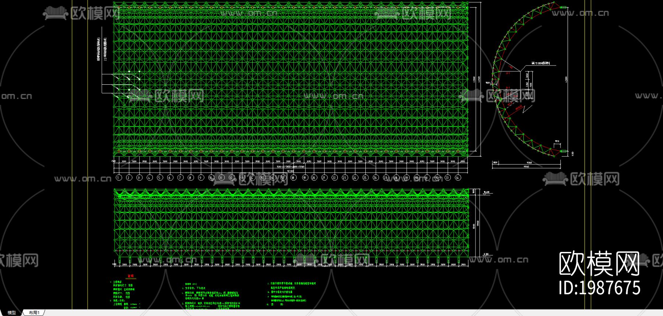Click axis bubble number 1

pos(119,178)
